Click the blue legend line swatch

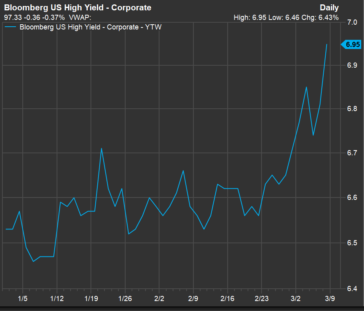click(10, 27)
